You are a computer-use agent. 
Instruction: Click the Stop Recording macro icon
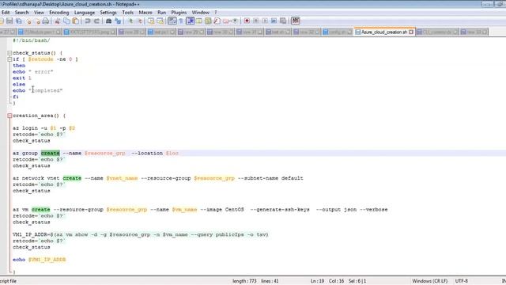(x=256, y=21)
